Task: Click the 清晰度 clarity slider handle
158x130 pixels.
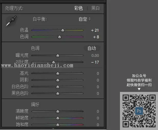Action: [x=58, y=111]
